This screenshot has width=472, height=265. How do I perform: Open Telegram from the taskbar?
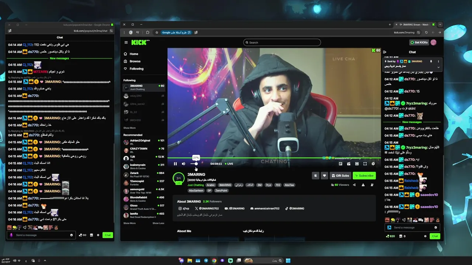(206, 261)
